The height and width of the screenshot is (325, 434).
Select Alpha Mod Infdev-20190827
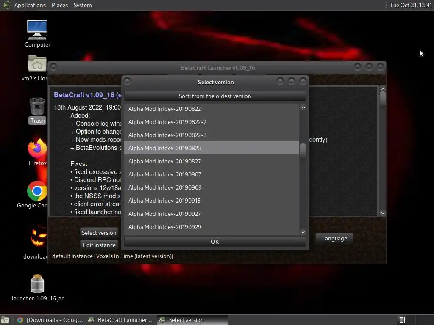[212, 161]
